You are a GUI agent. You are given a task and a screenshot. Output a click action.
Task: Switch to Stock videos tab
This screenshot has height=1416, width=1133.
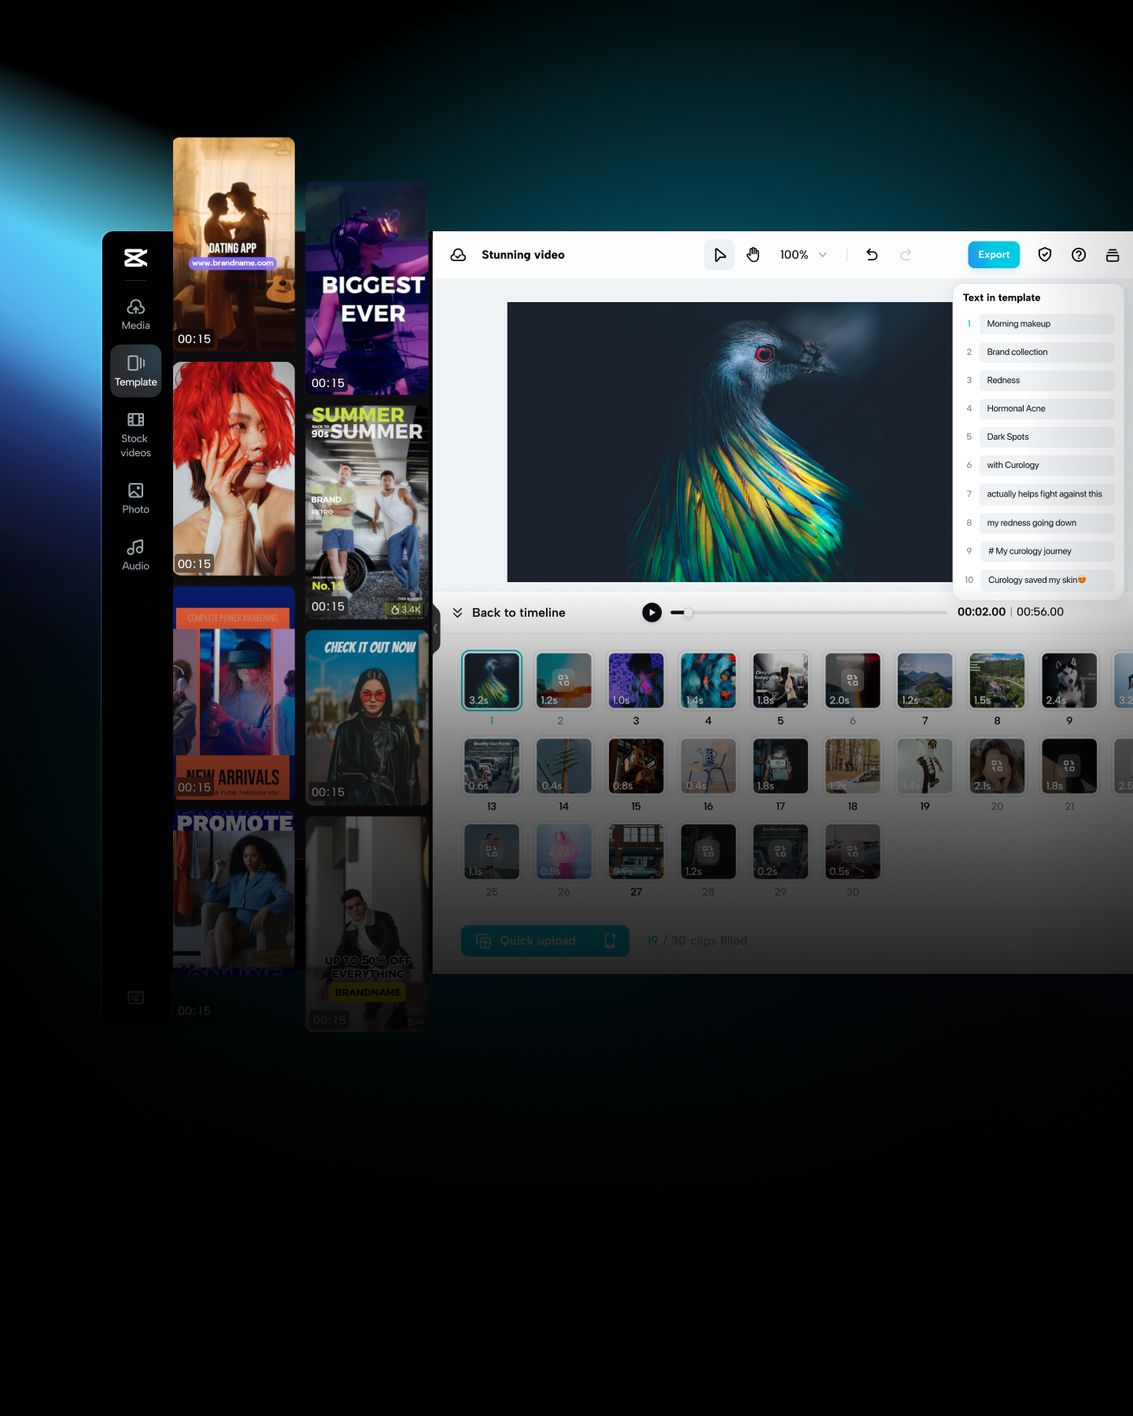[x=135, y=434]
